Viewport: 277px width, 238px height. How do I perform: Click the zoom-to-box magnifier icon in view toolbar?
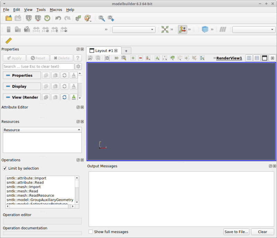click(x=124, y=58)
